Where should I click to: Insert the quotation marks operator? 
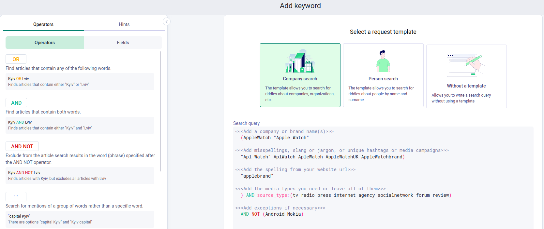click(16, 196)
